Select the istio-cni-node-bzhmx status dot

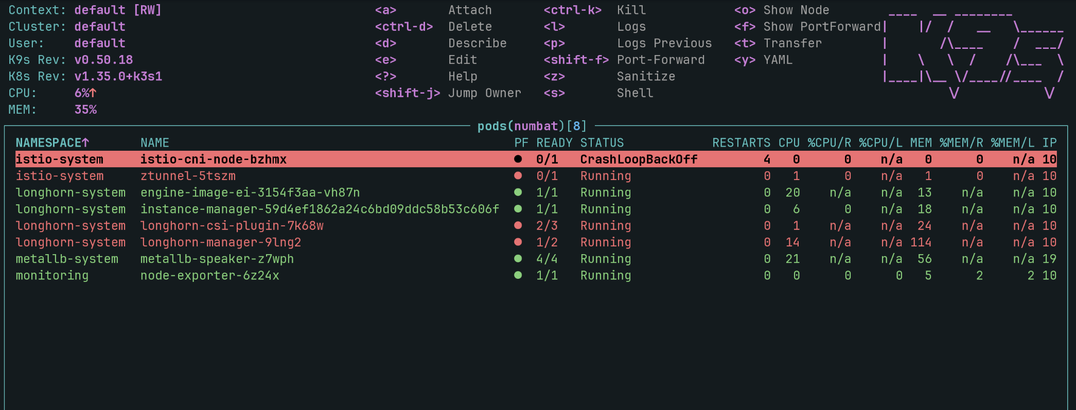tap(518, 159)
